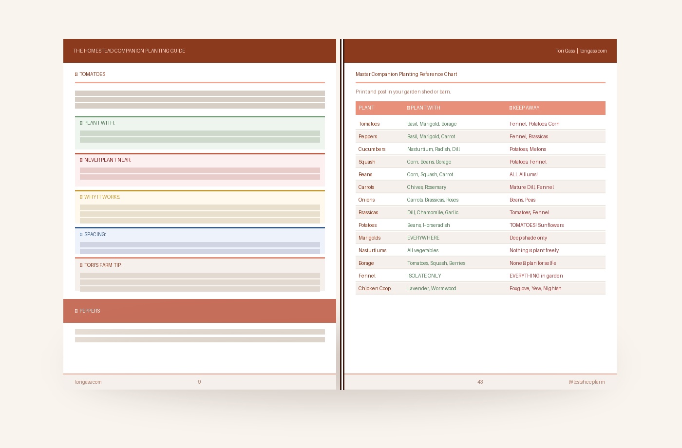The image size is (682, 448).
Task: Open torigass.com link in left page footer
Action: tap(88, 382)
